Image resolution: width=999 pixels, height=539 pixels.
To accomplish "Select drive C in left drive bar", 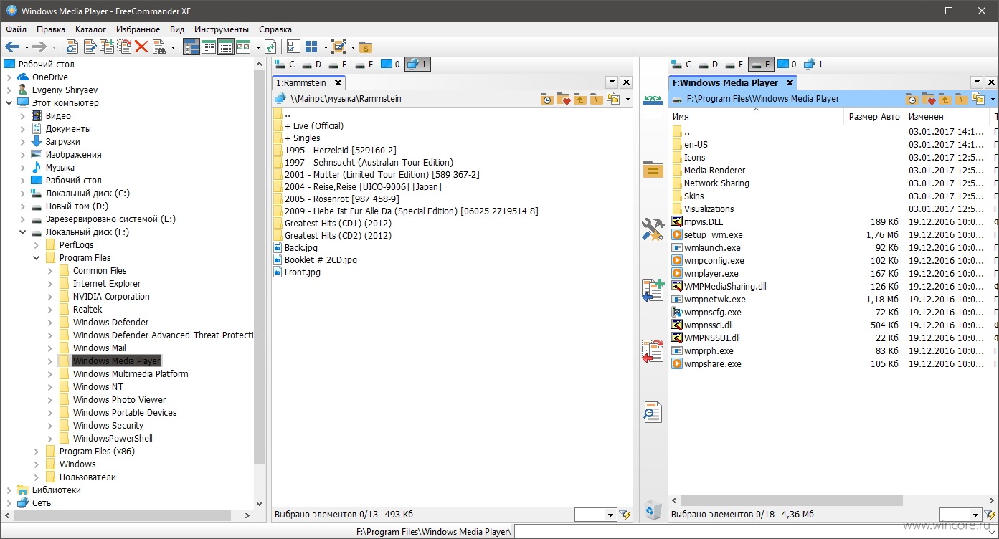I will (x=285, y=65).
